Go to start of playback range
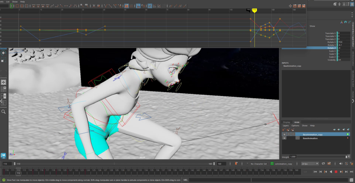 tap(315, 172)
